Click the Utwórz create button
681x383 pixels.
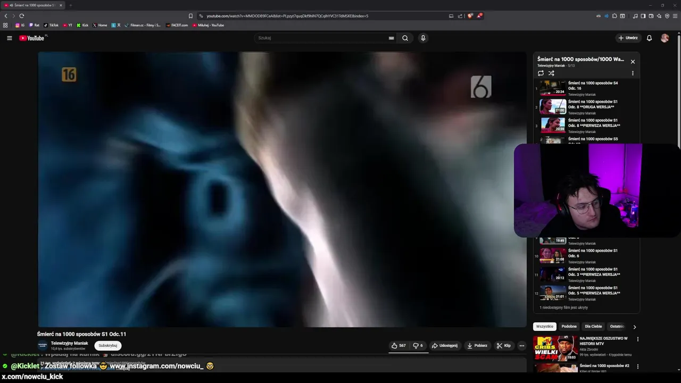point(628,38)
